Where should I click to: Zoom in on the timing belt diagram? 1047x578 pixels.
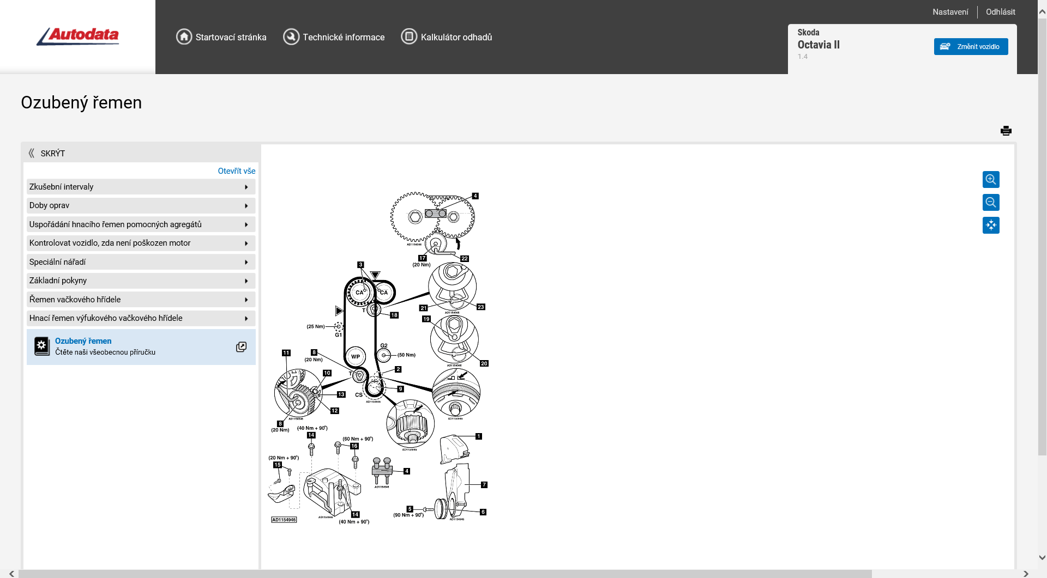pos(990,180)
